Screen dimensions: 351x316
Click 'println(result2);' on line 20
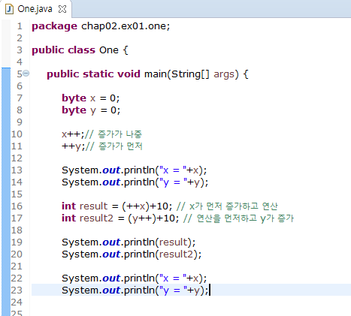click(163, 254)
